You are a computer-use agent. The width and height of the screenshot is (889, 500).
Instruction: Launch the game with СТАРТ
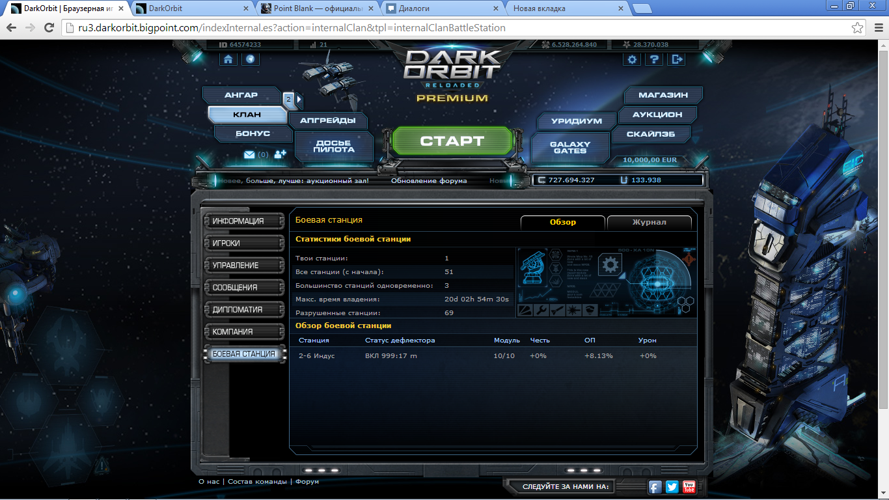point(452,141)
